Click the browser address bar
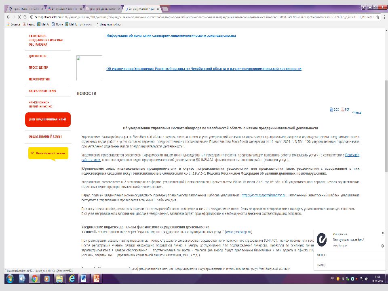The width and height of the screenshot is (388, 291). coord(203,17)
